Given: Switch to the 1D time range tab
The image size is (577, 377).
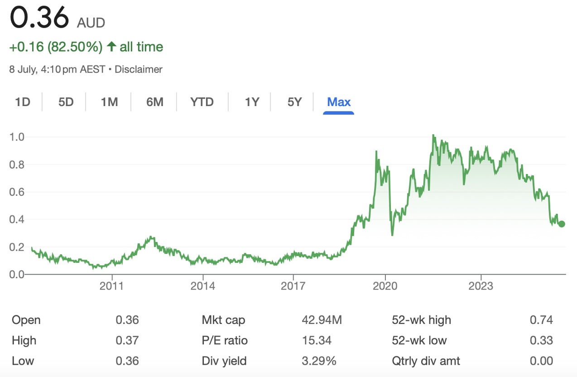Looking at the screenshot, I should (22, 102).
